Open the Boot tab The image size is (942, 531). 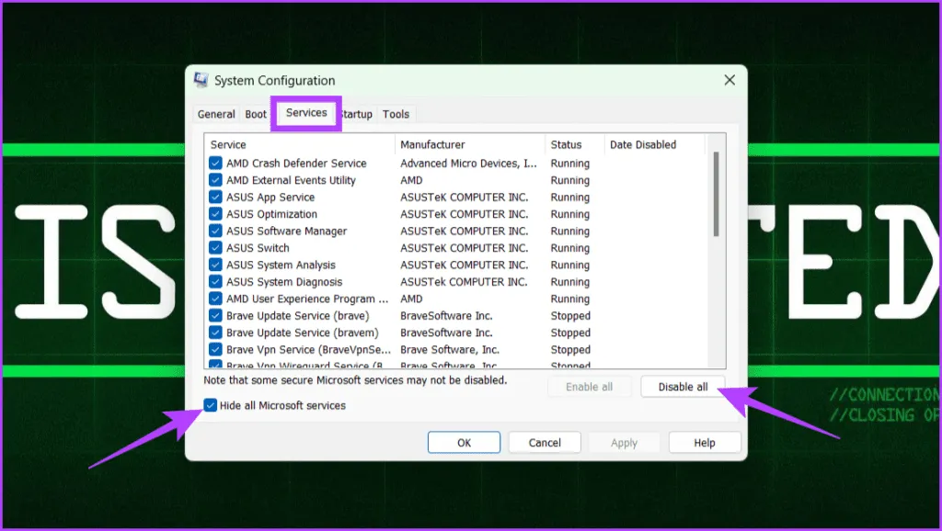coord(256,114)
